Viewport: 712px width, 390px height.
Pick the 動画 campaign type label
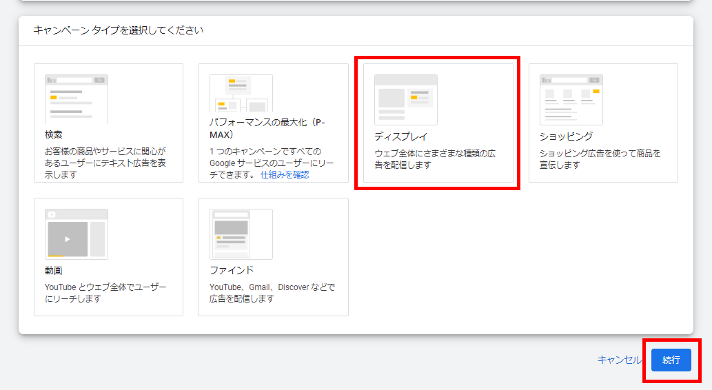pos(54,270)
